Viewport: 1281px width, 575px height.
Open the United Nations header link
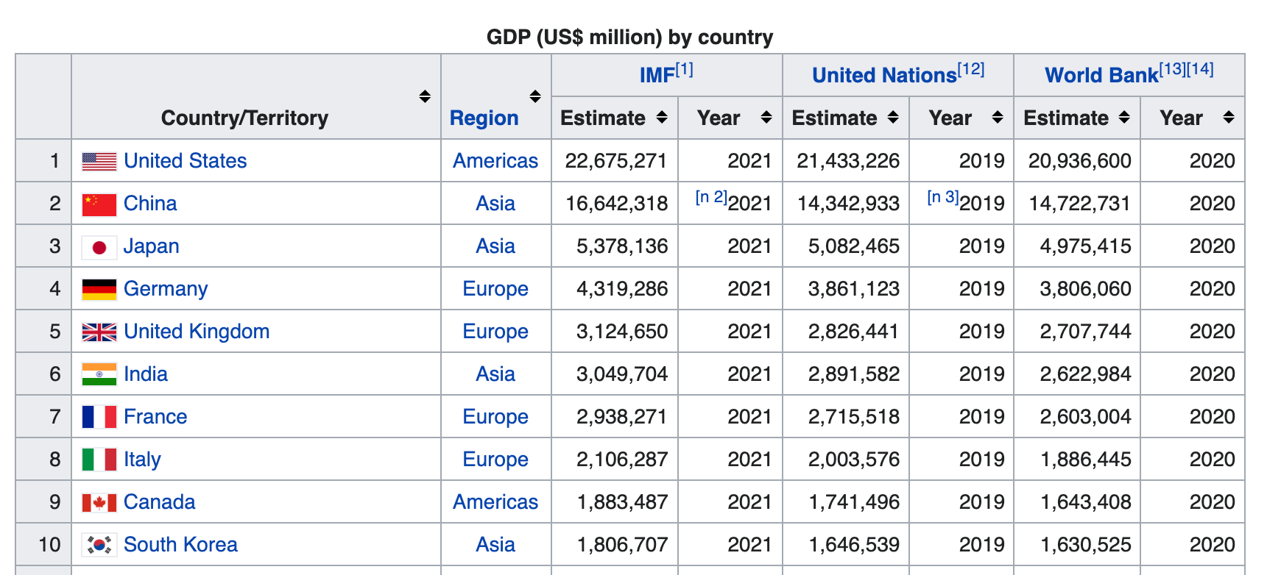884,75
